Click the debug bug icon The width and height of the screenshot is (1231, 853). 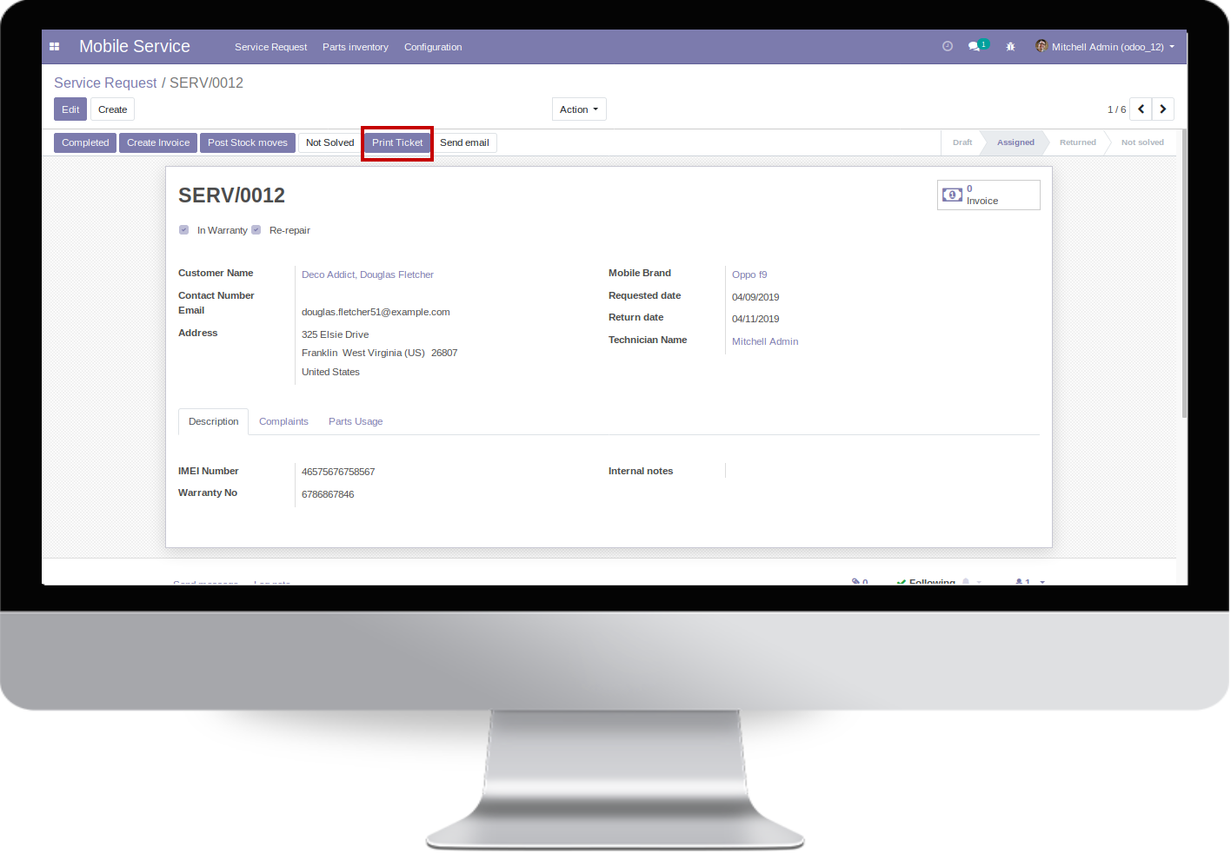tap(1010, 47)
